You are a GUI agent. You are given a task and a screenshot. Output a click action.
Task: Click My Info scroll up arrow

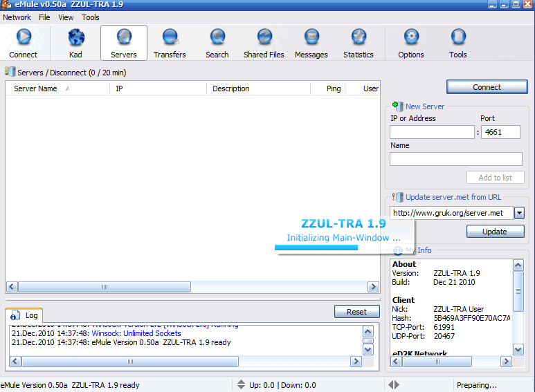[x=518, y=265]
